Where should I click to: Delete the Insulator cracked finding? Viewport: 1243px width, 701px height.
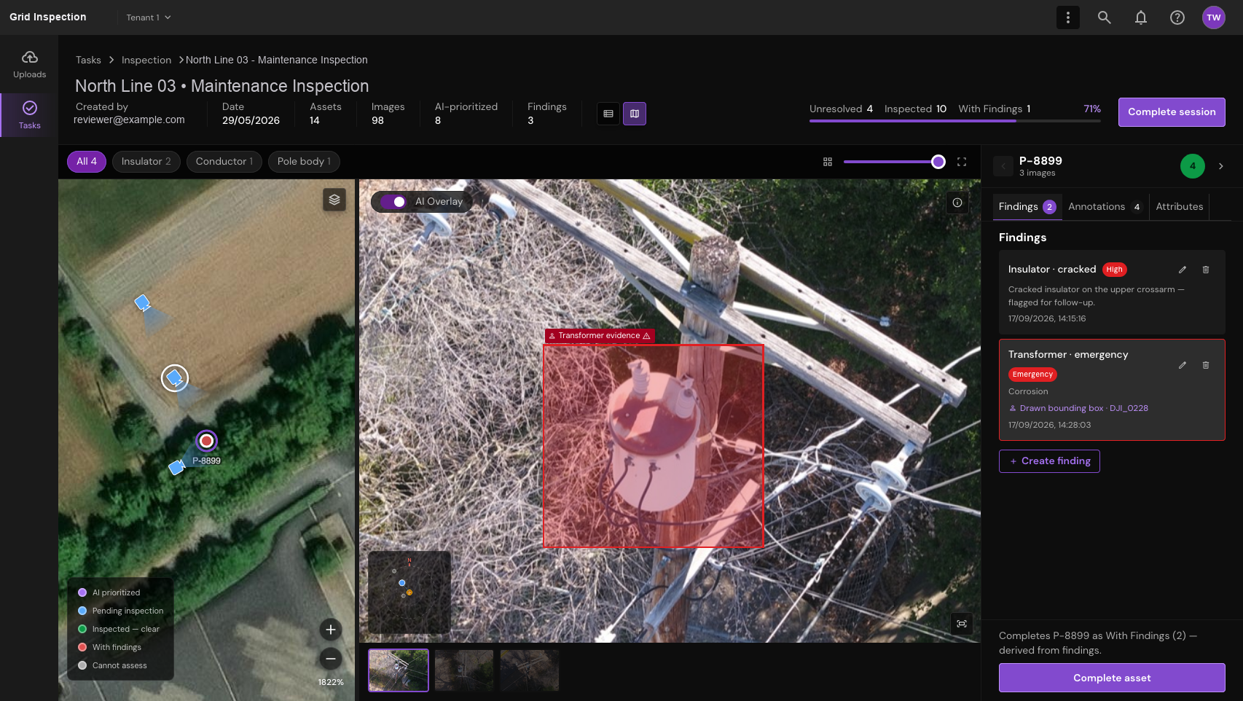point(1206,270)
